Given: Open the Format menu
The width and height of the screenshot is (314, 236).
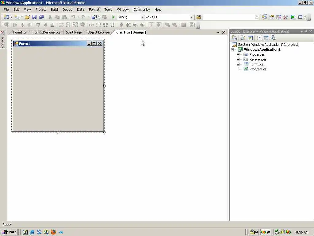Looking at the screenshot, I should point(94,10).
